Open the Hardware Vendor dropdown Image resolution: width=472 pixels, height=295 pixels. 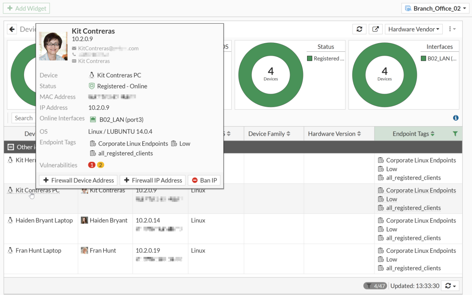tap(414, 29)
